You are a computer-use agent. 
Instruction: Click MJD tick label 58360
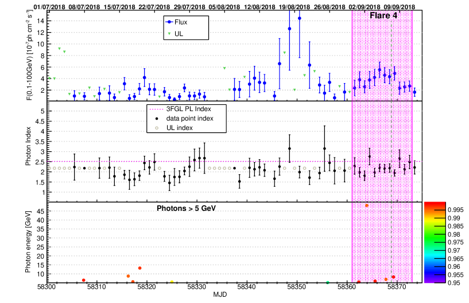pos(347,287)
